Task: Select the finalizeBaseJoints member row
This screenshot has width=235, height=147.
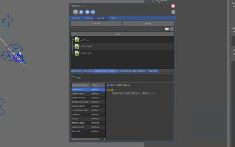Action: (89, 102)
